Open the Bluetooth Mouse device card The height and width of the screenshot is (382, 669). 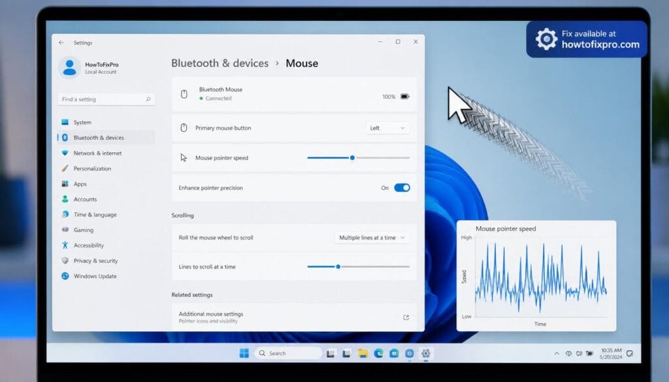pos(294,94)
